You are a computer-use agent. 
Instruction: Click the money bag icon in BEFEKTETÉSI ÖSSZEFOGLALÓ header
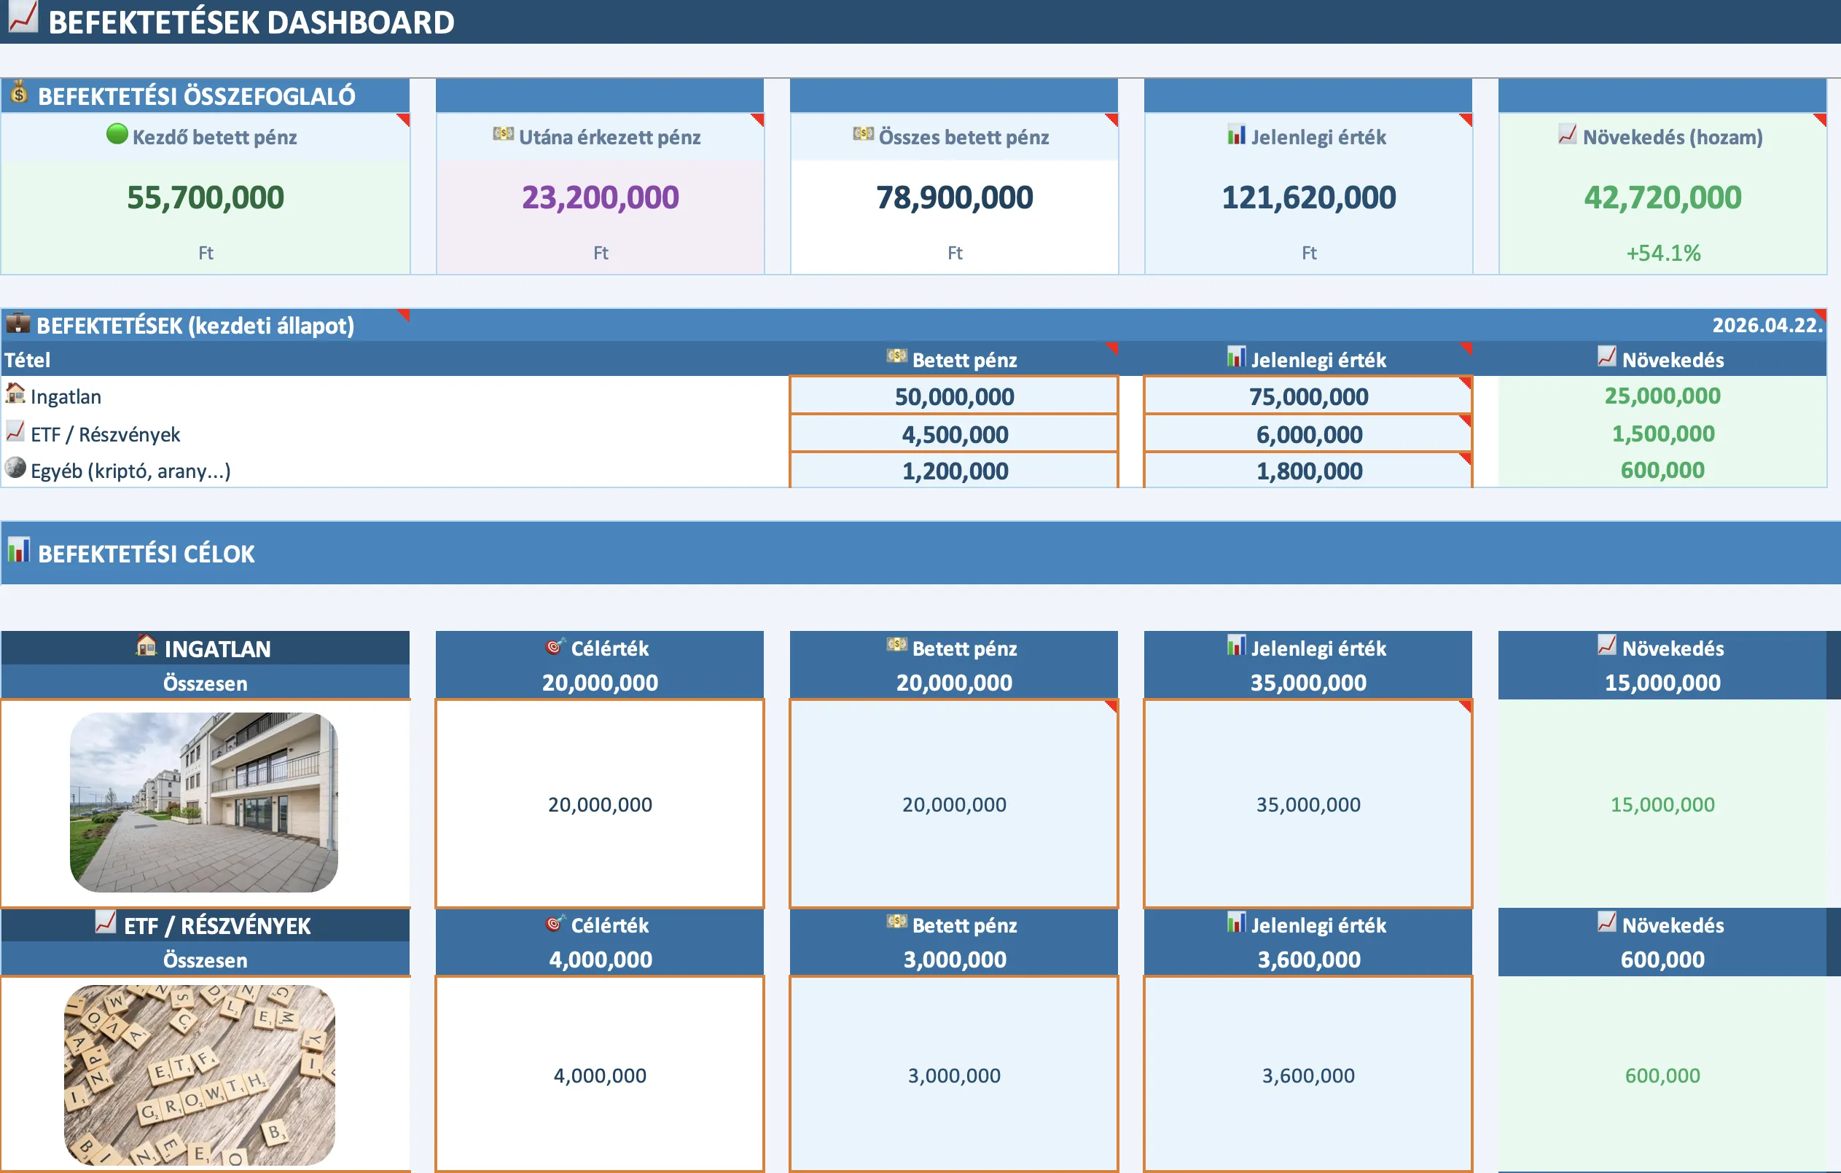click(x=17, y=95)
